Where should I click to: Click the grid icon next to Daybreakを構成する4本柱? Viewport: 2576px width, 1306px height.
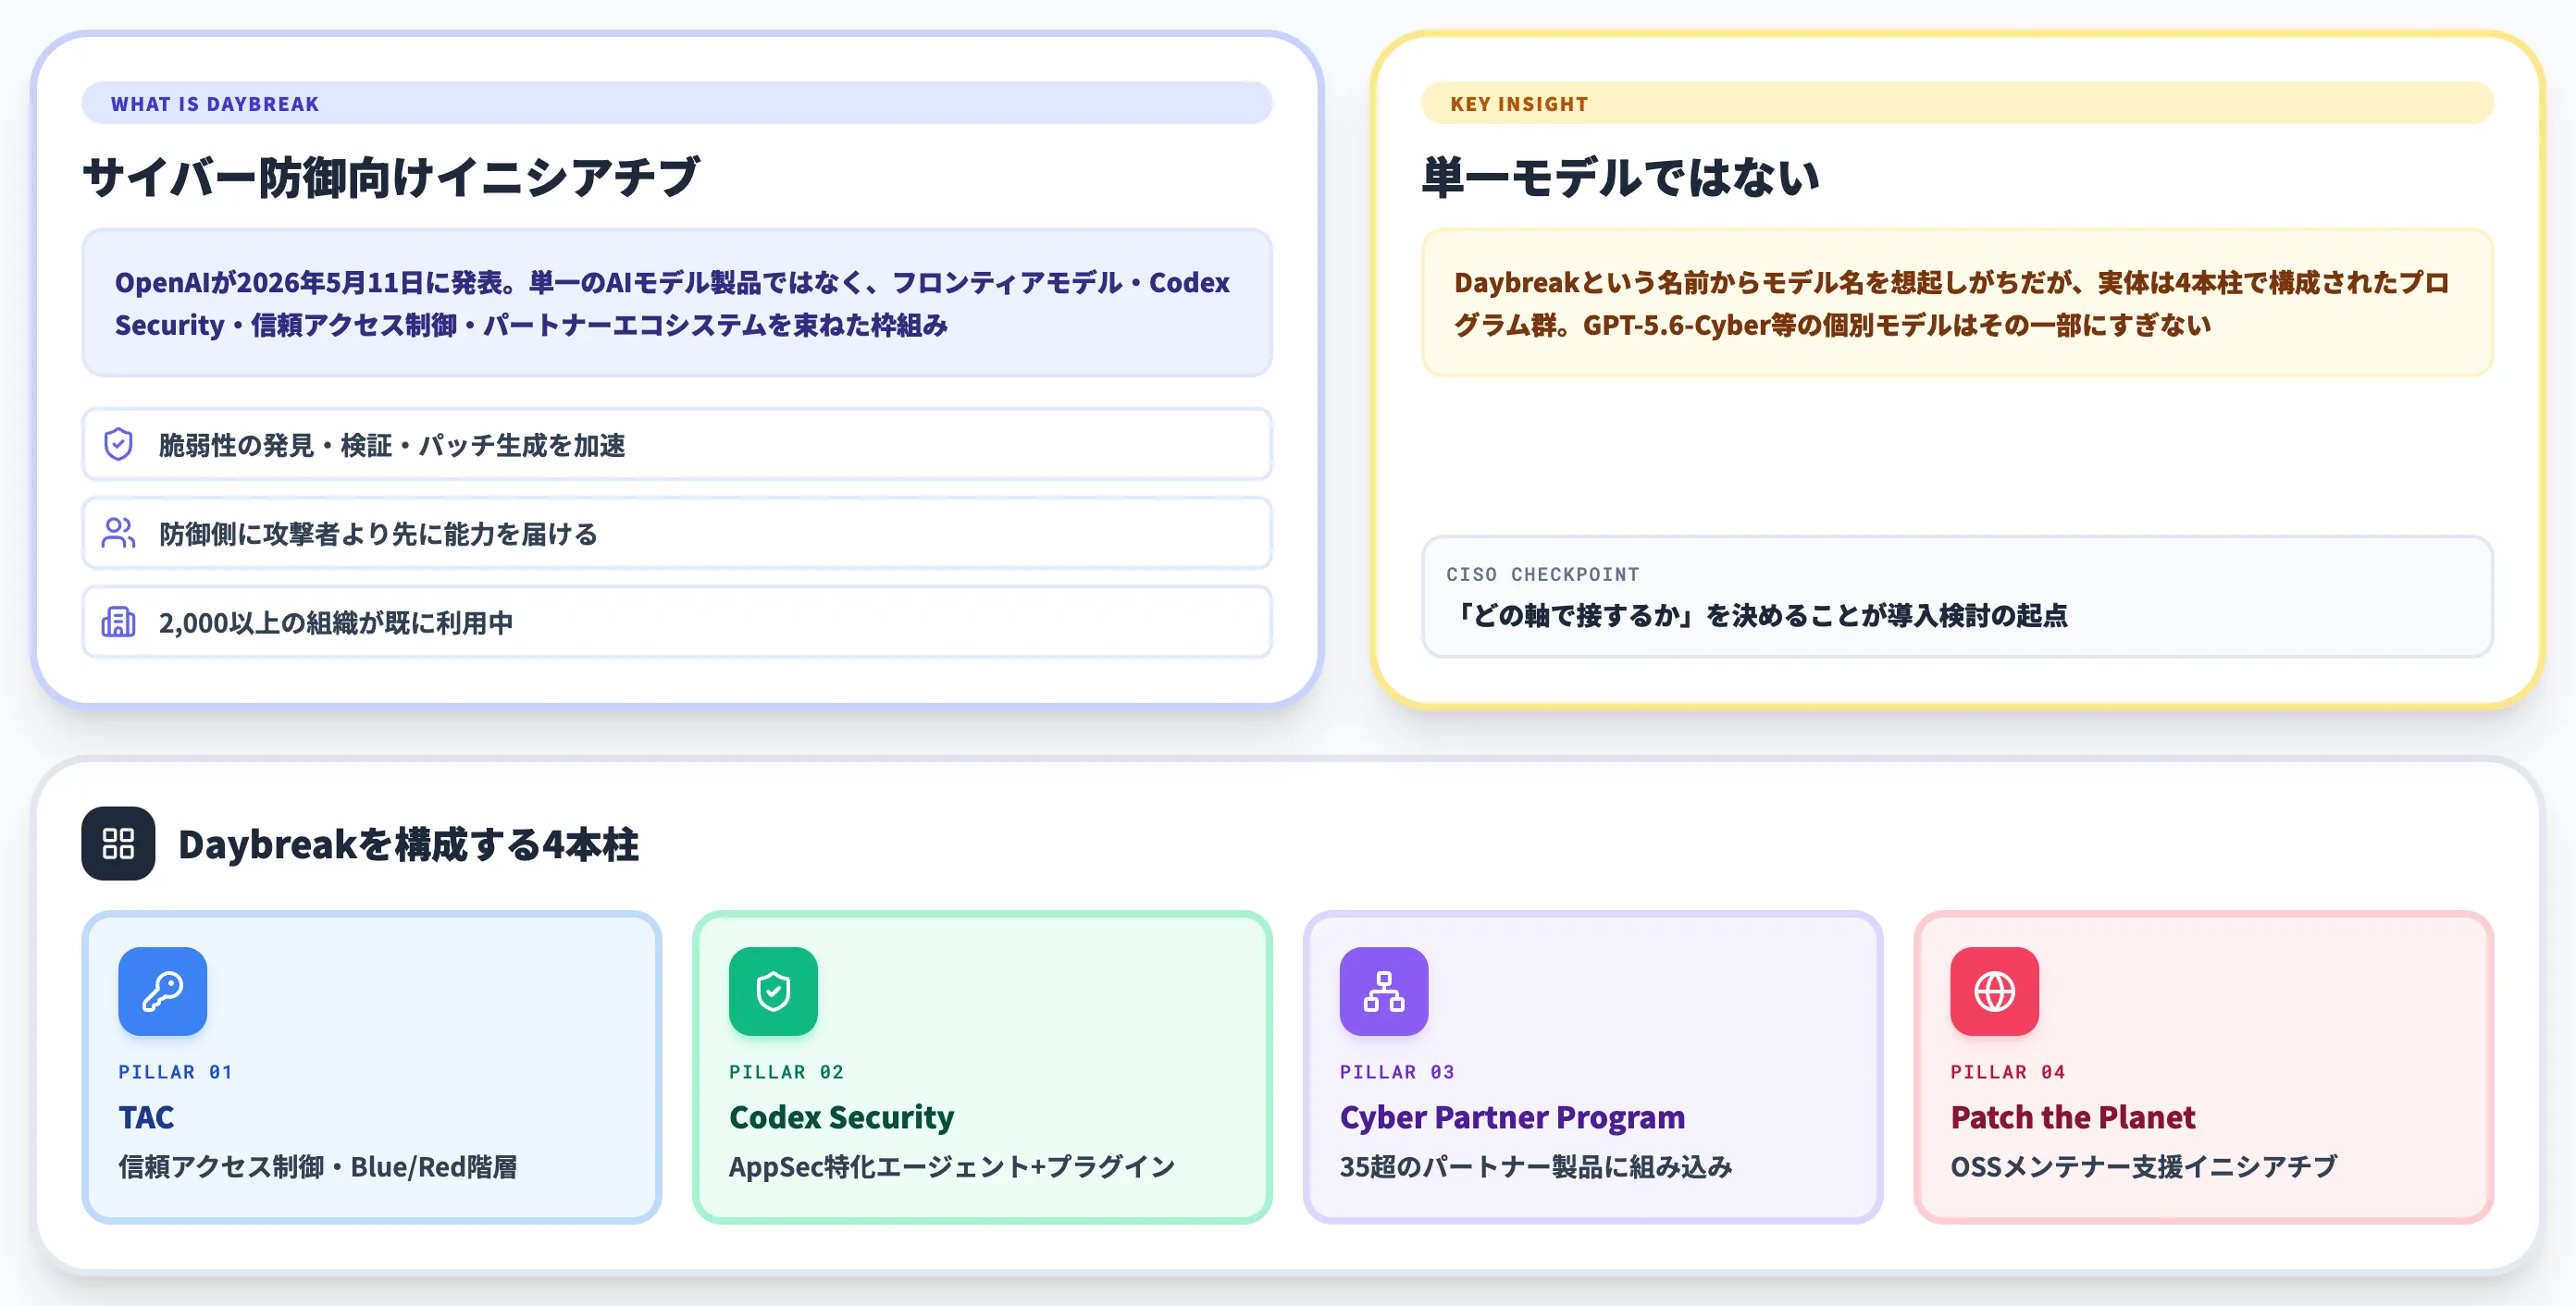pos(118,844)
